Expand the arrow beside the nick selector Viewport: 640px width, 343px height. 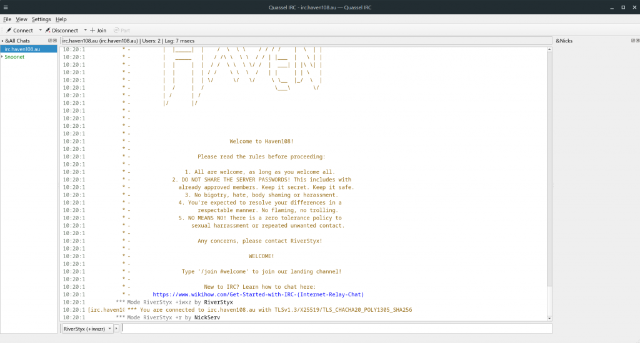[x=117, y=328]
